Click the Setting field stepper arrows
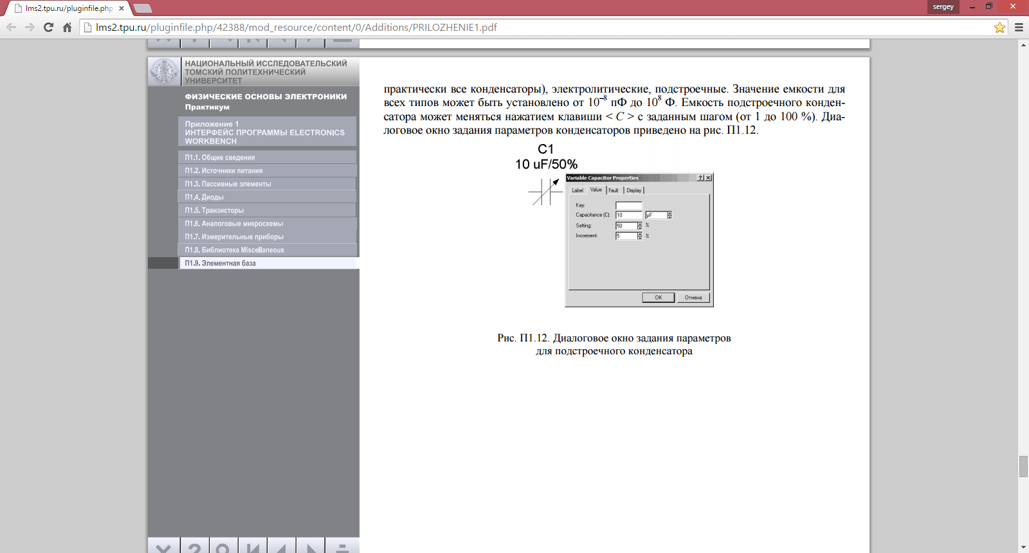 click(639, 226)
